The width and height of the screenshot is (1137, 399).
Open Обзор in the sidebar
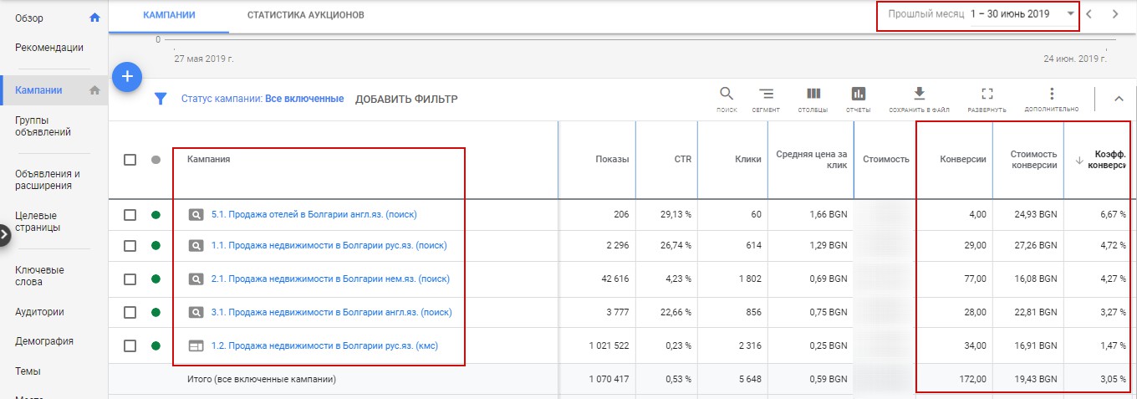29,18
